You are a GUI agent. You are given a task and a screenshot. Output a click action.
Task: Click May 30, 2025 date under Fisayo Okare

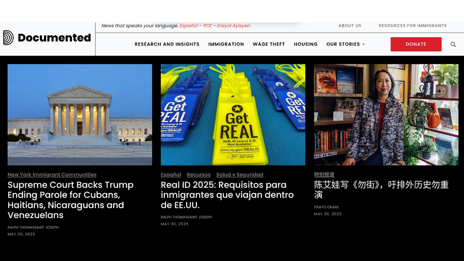[328, 214]
